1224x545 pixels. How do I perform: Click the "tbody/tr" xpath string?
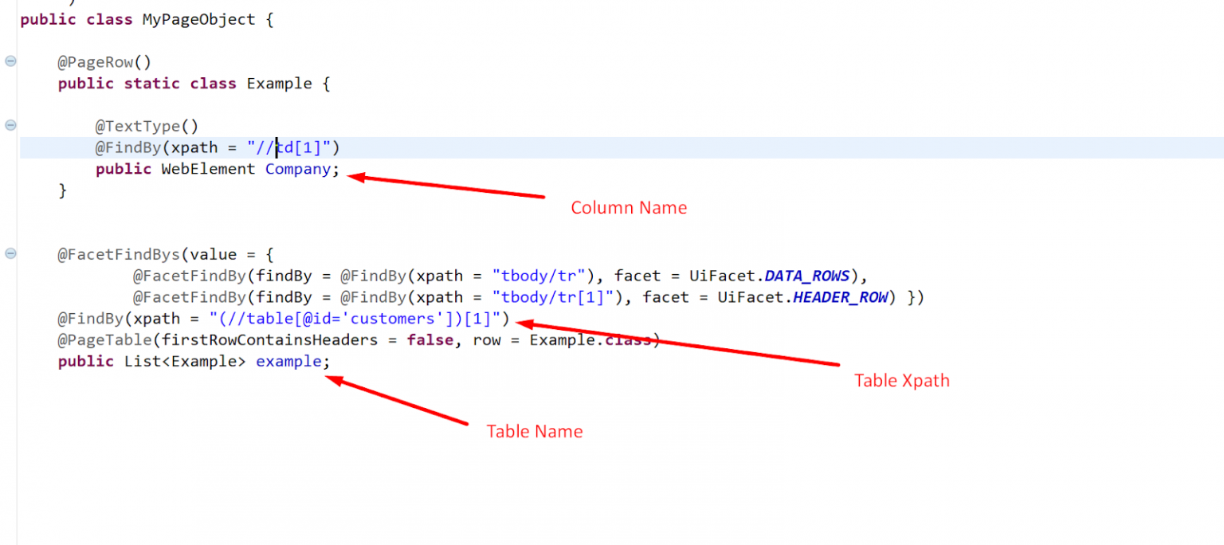(539, 275)
